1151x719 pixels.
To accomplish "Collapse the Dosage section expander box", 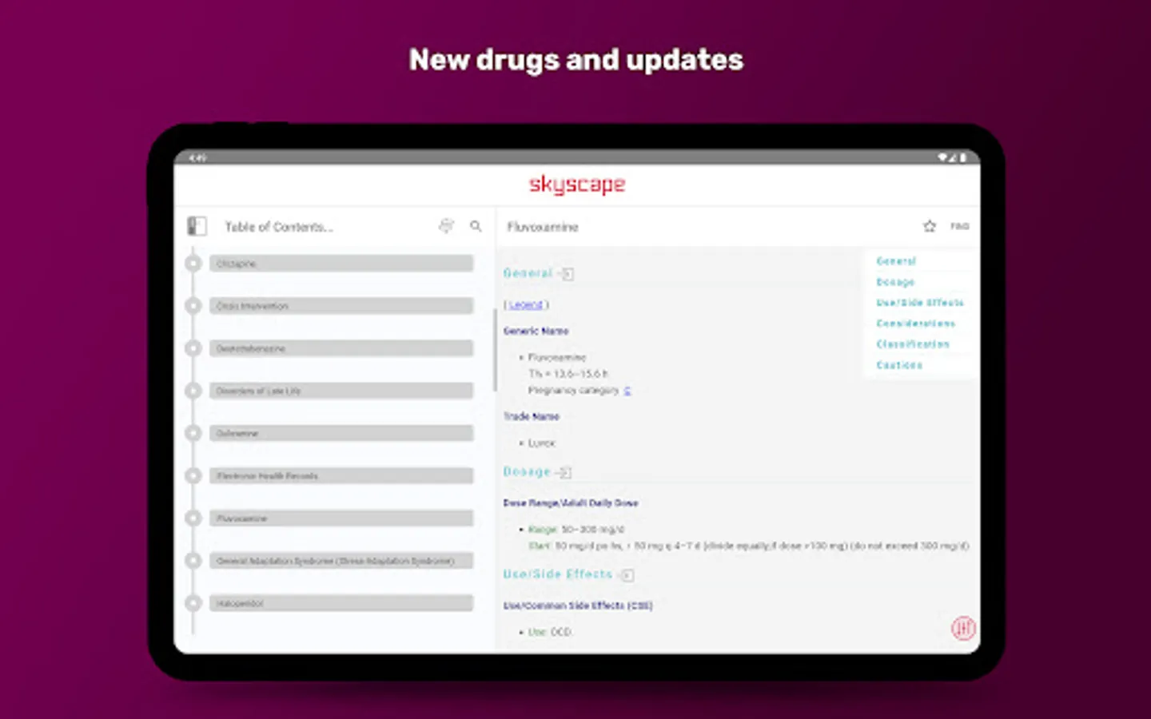I will [565, 472].
